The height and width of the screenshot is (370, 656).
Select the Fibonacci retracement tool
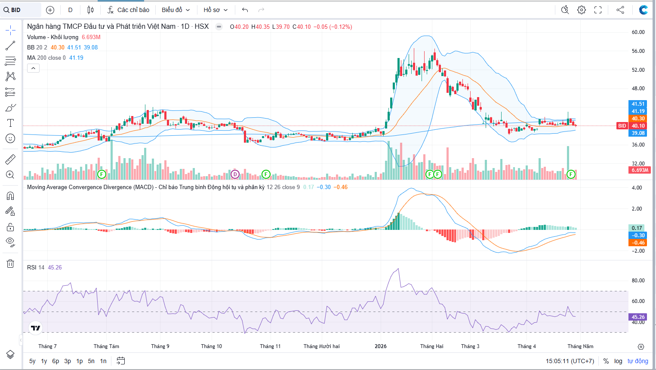(x=10, y=61)
